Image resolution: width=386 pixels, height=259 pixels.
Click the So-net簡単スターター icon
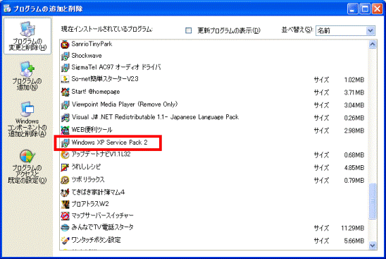(x=65, y=79)
